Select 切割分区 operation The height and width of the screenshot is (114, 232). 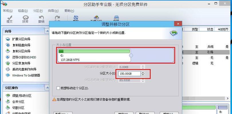tap(15, 108)
